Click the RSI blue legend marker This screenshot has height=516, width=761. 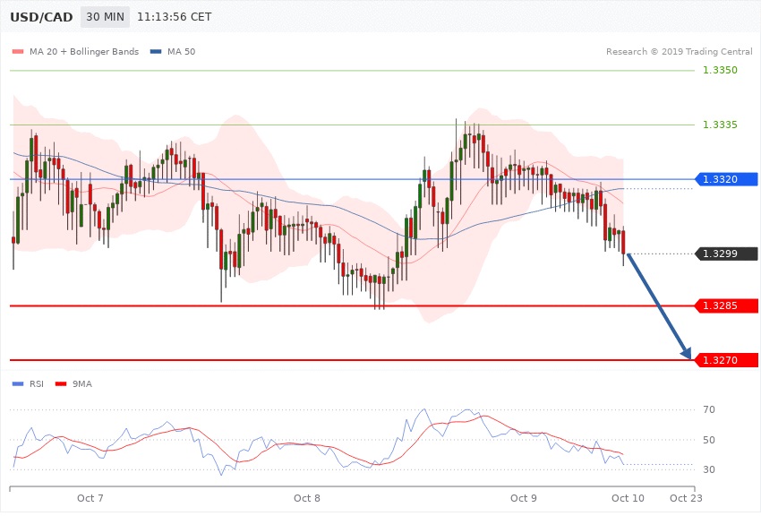19,383
